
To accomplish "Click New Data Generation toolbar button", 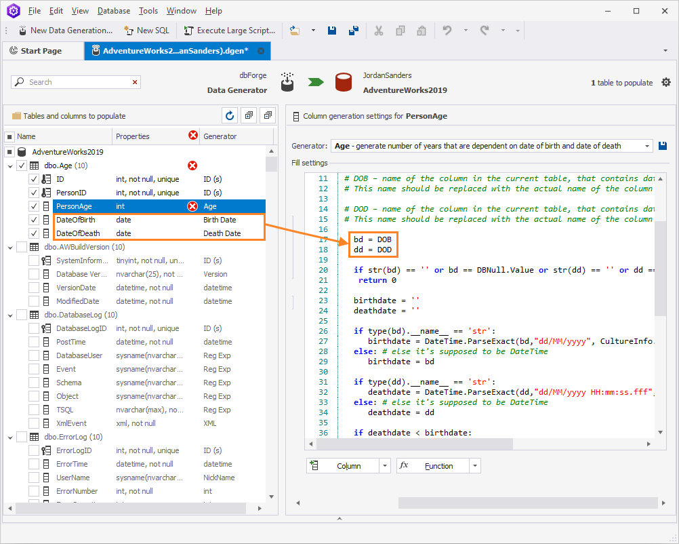I will click(x=65, y=31).
